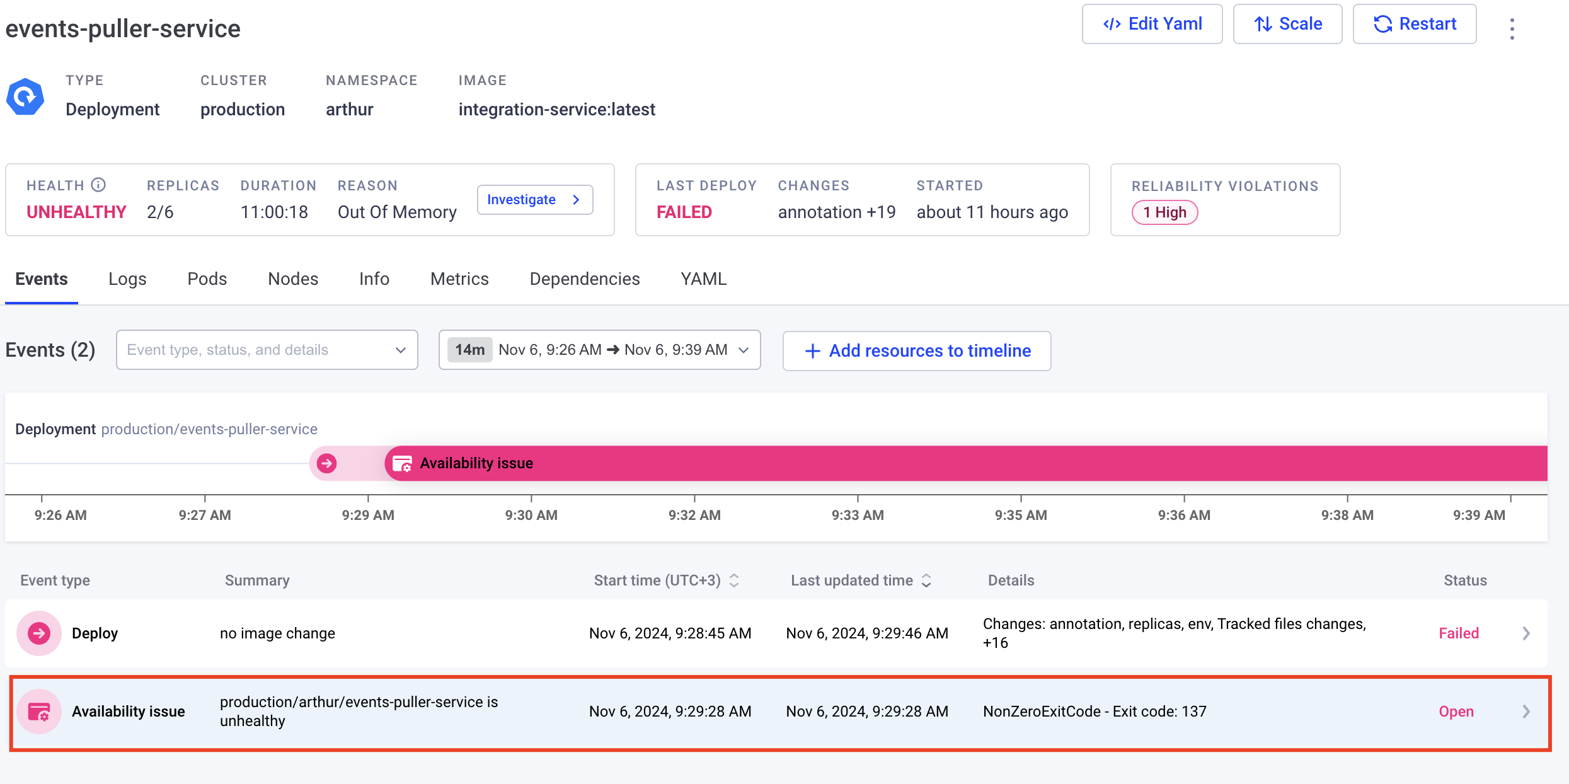Click 'no image change' summary text
Image resolution: width=1569 pixels, height=784 pixels.
[277, 633]
